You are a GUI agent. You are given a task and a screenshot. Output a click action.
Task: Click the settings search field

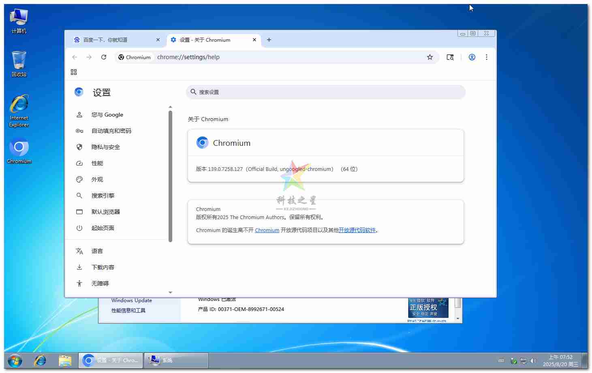[x=325, y=92]
